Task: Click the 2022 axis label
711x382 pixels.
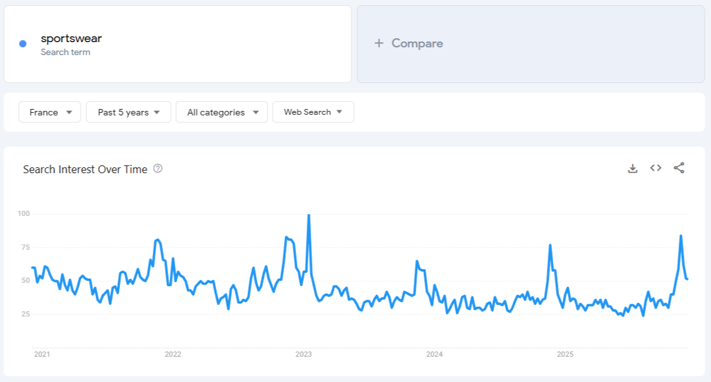Action: [173, 354]
